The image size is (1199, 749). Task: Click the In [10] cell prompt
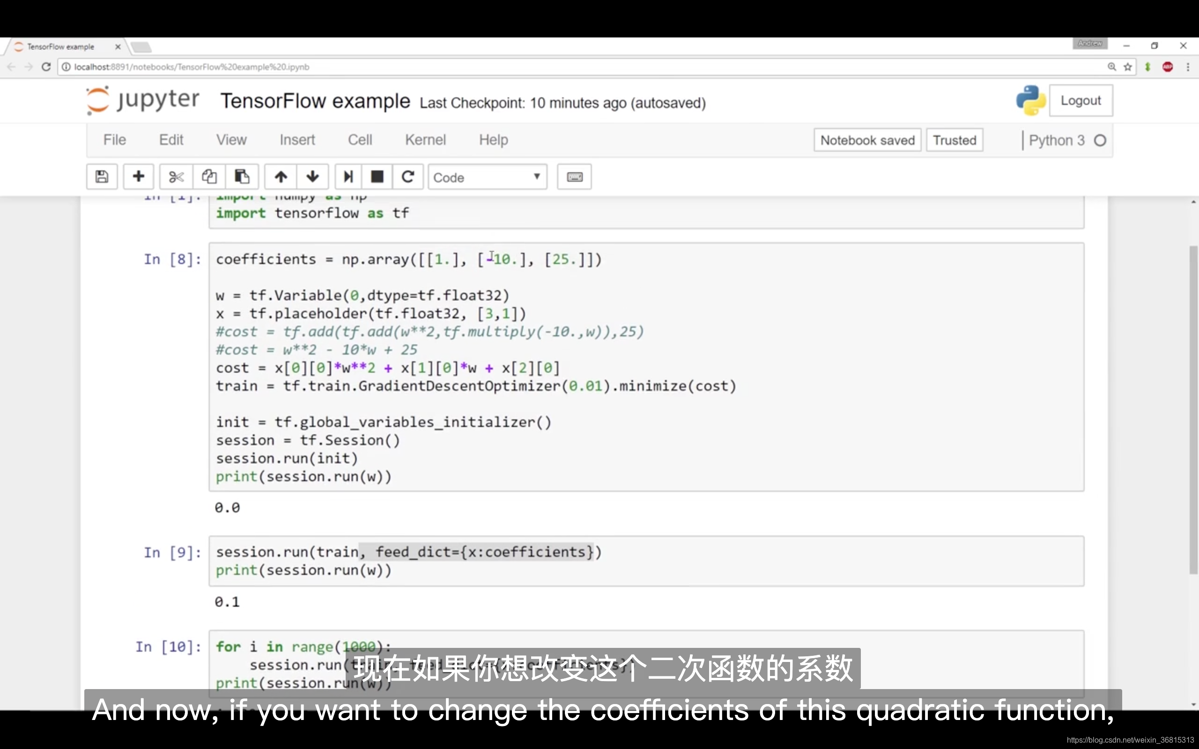[169, 647]
